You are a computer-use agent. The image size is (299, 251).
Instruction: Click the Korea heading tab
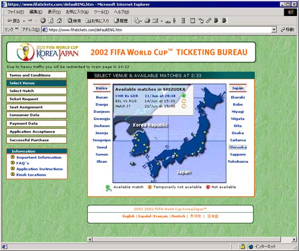(102, 88)
